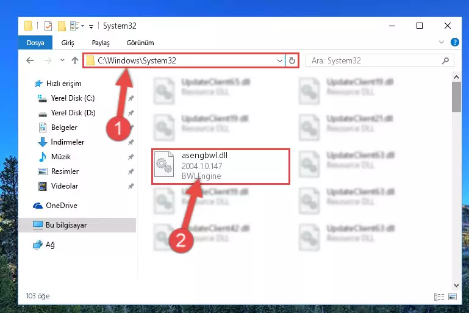The width and height of the screenshot is (469, 313).
Task: Minimize the System32 window
Action: pos(392,26)
